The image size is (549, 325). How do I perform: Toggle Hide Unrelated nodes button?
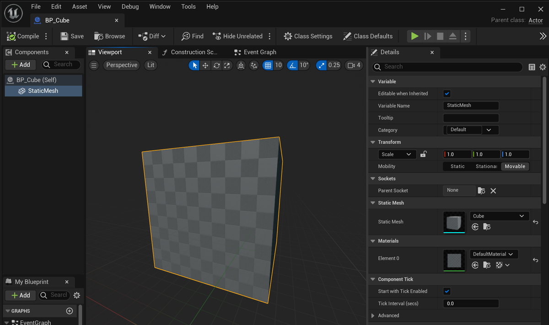237,36
